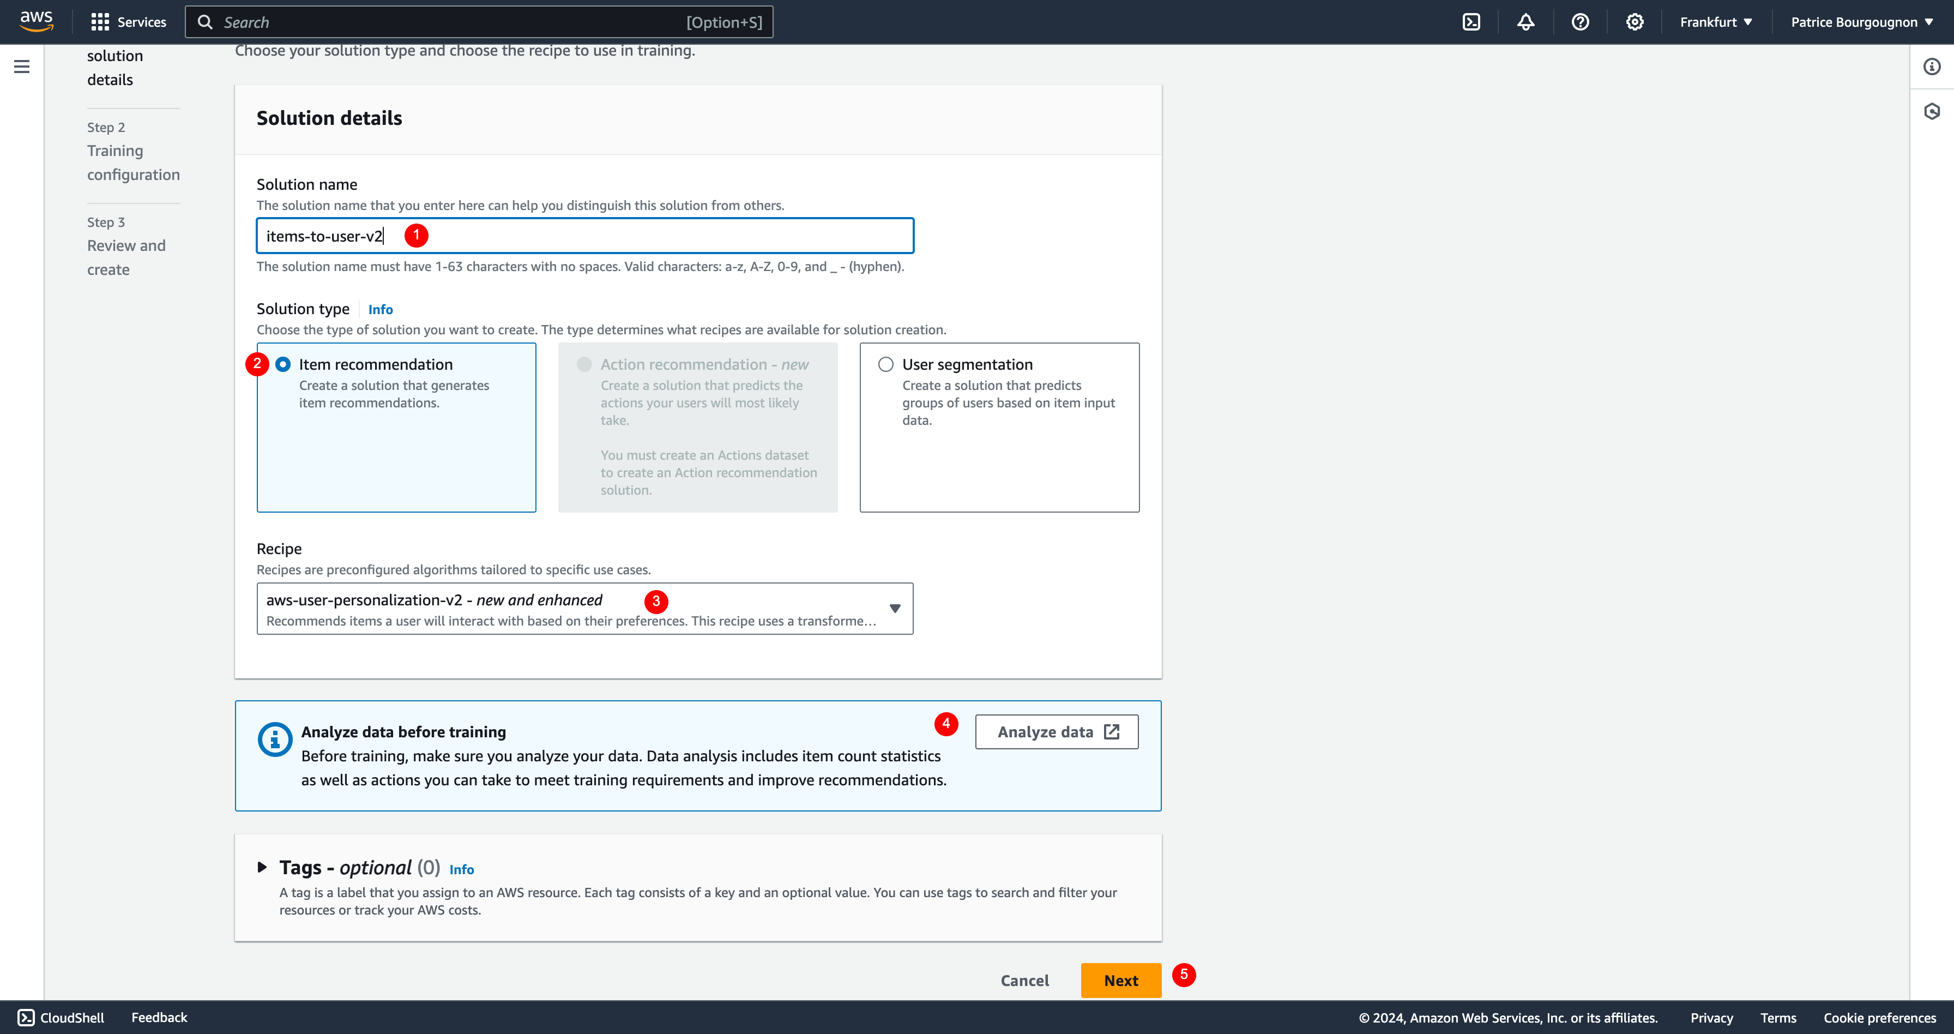
Task: Click the disabled Action recommendation radio button
Action: (584, 365)
